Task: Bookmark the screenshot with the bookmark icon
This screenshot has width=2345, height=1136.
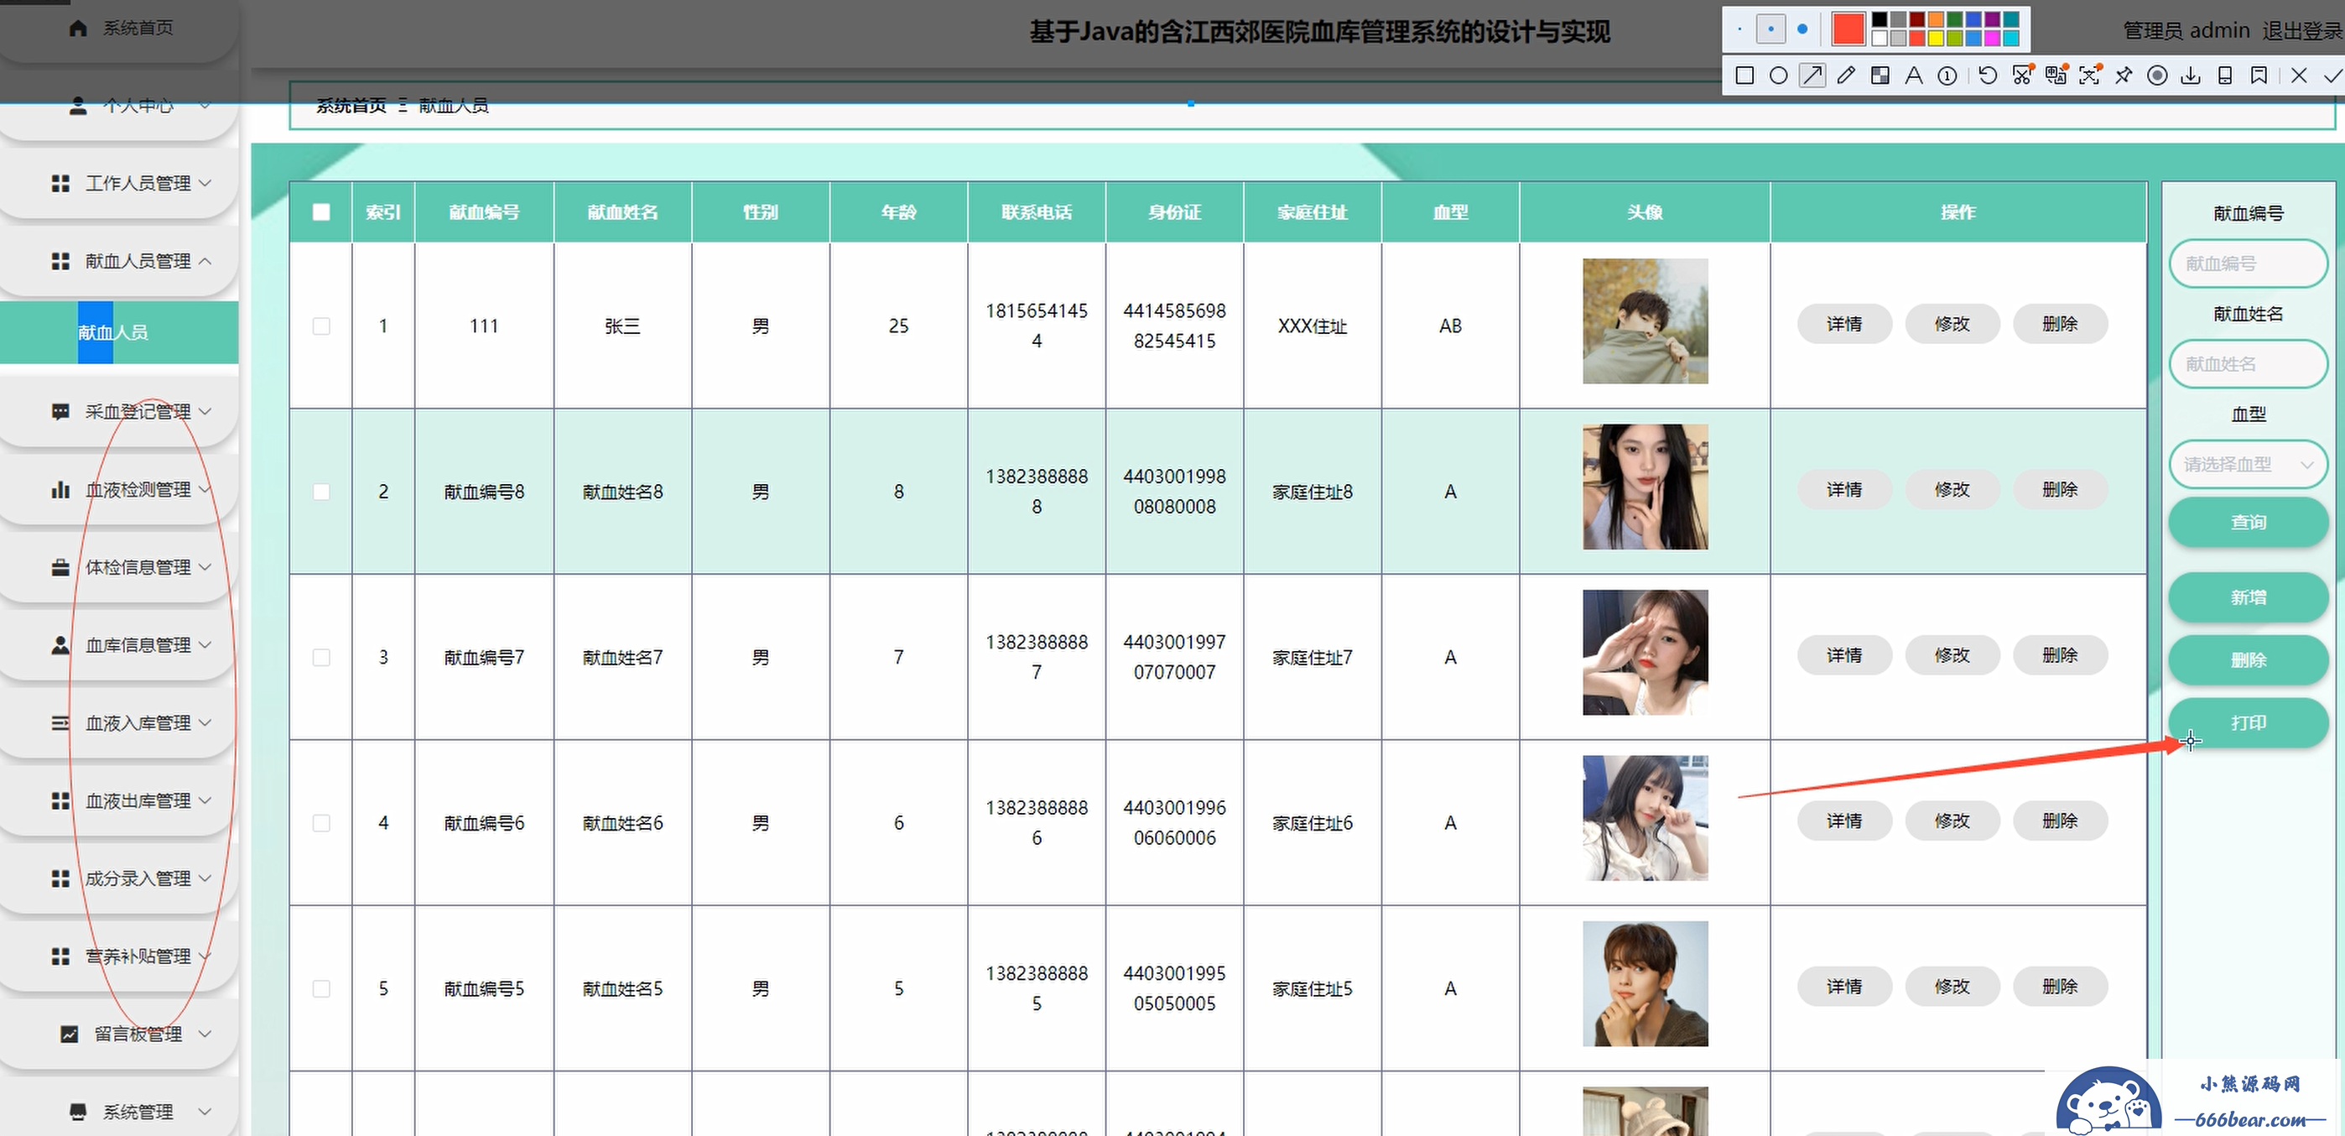Action: coord(2259,76)
